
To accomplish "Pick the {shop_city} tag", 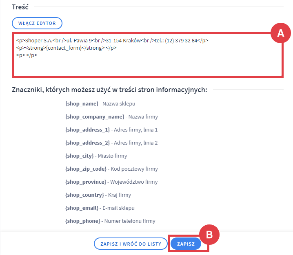I will coord(80,156).
